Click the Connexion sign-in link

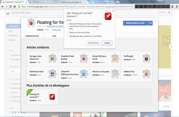point(162,12)
